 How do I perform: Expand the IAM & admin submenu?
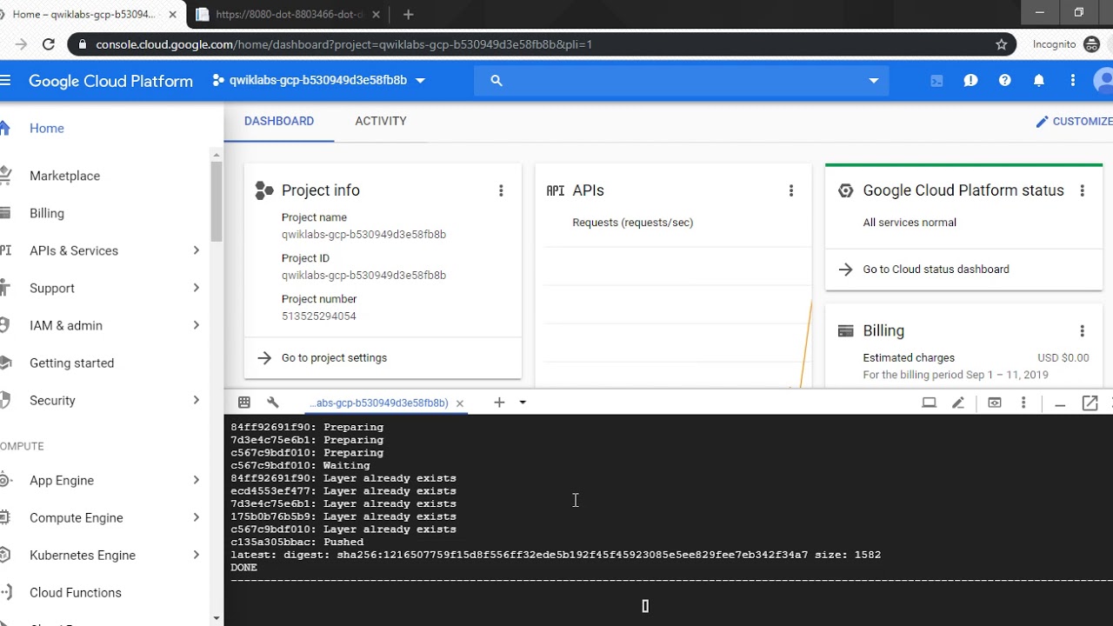(x=197, y=325)
